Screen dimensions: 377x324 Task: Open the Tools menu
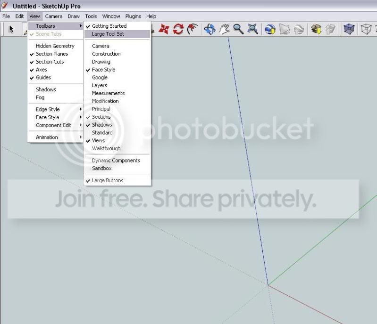pyautogui.click(x=91, y=16)
